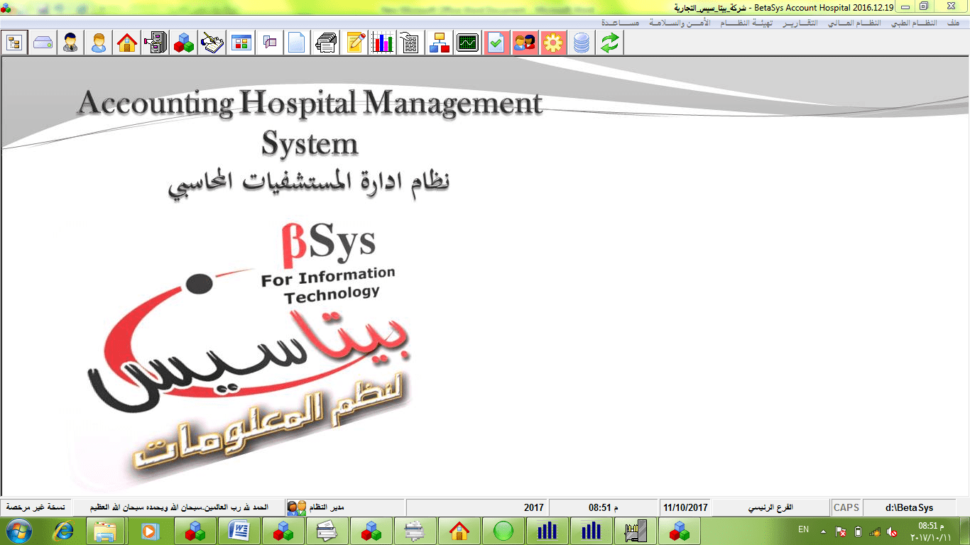Open the مساعدة menu

tap(621, 23)
